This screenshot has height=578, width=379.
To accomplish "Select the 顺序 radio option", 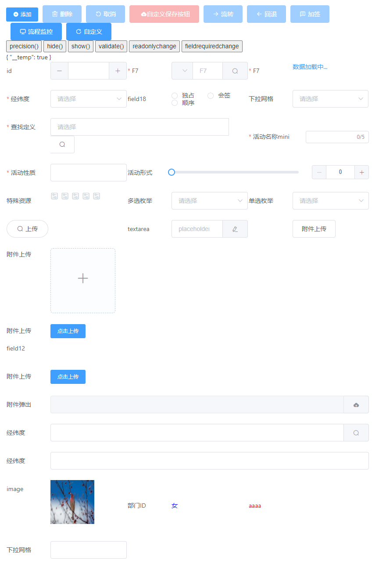I will [x=175, y=103].
